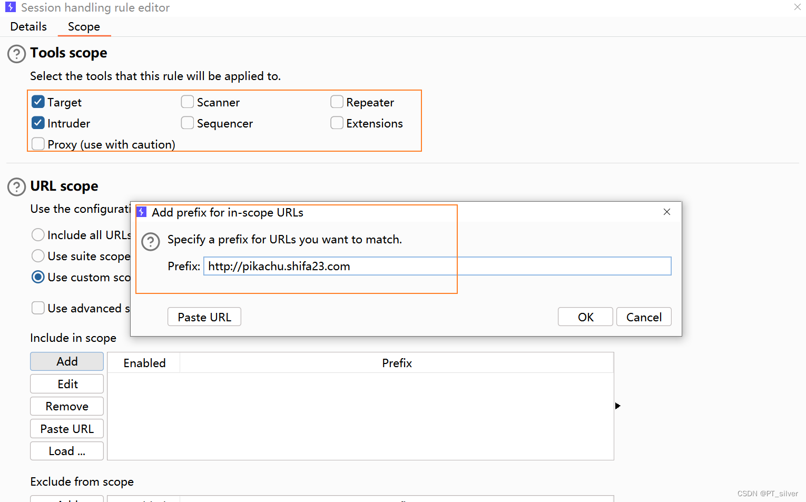Close the Add prefix dialog
The image size is (806, 502).
(667, 212)
